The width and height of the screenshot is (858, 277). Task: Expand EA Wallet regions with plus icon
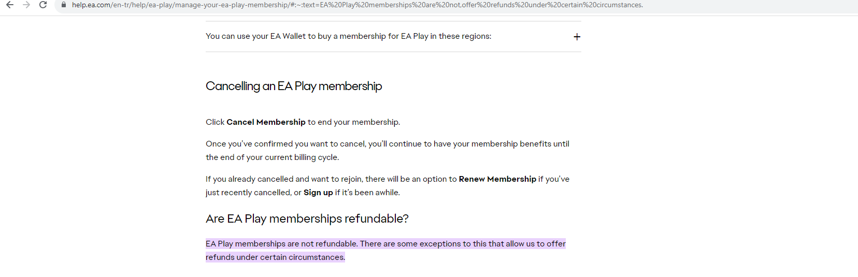coord(577,37)
